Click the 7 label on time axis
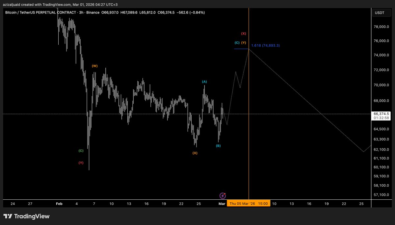This screenshot has height=225, width=395. [94, 204]
